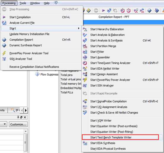The image size is (164, 153).
Task: Click the scroll-up arrow in lower-left list
Action: 26,131
